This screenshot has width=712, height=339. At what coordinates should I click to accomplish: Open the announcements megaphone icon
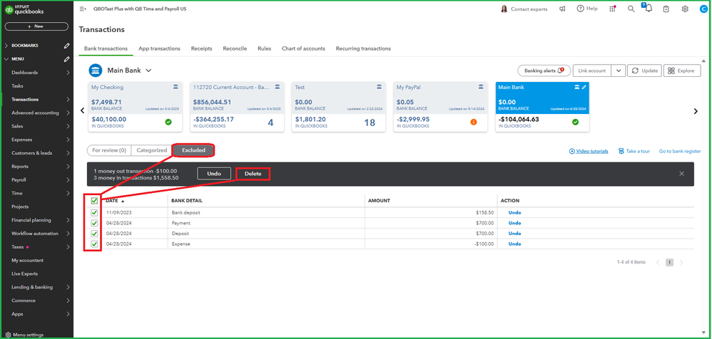point(562,9)
